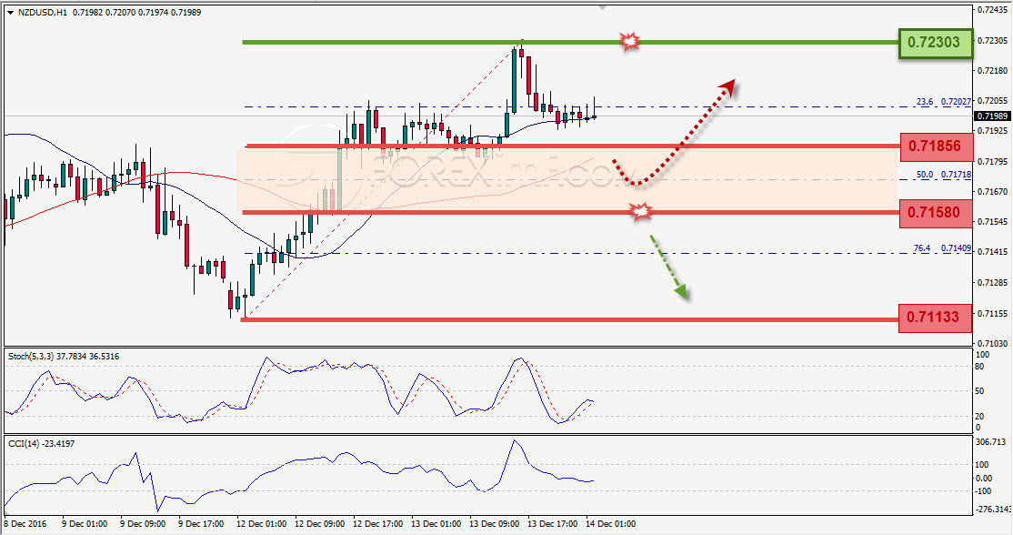This screenshot has height=535, width=1013.
Task: Select the red 0.71580 support price label
Action: (x=936, y=213)
